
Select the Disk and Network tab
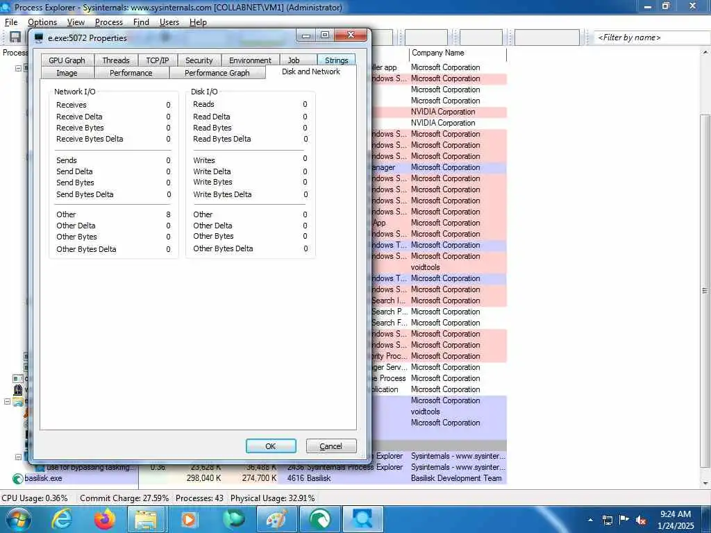(x=311, y=71)
